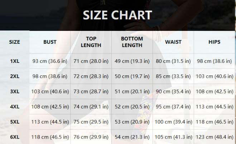Screen dimensions: 236x144
Task: Click the 72 cm (28.3 in) top length cell
Action: [x=91, y=76]
